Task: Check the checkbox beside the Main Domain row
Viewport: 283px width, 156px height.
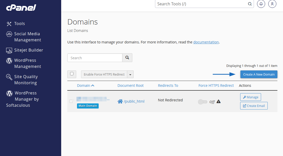Action: pos(71,101)
